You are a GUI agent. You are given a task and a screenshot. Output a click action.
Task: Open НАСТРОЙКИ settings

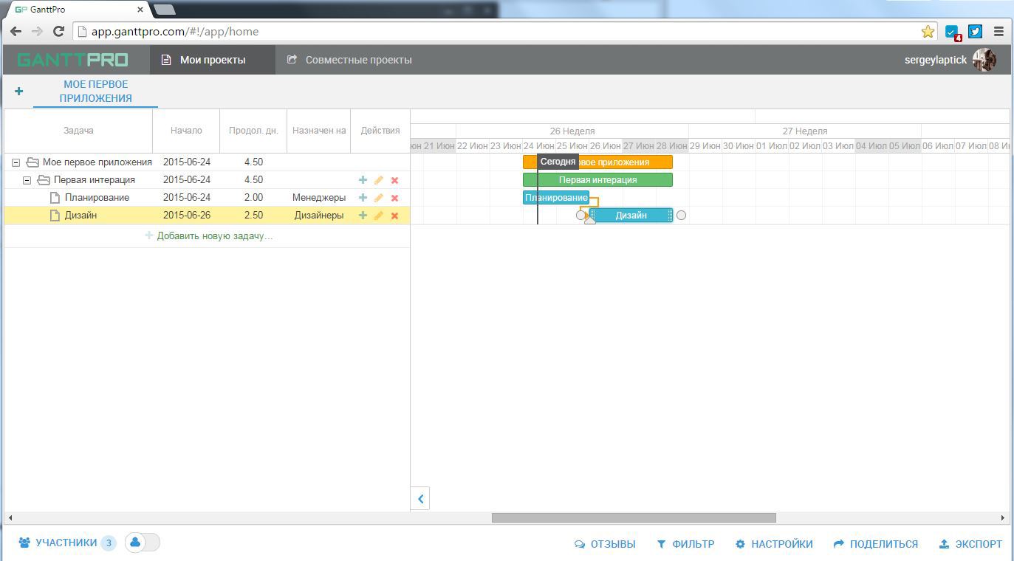click(x=774, y=544)
